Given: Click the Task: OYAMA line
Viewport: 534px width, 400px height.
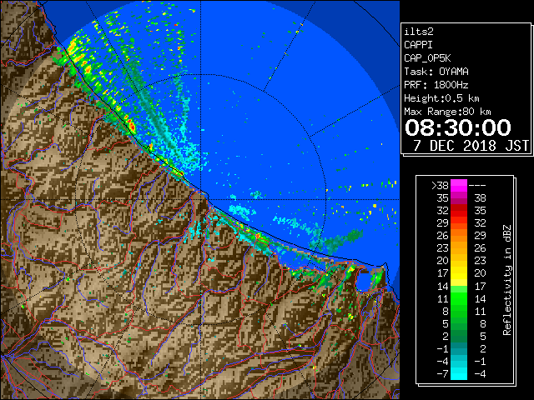Looking at the screenshot, I should pyautogui.click(x=436, y=72).
